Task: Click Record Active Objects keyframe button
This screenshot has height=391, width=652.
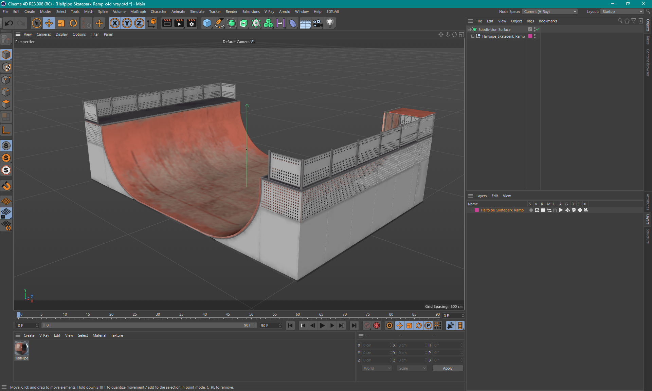Action: (367, 325)
